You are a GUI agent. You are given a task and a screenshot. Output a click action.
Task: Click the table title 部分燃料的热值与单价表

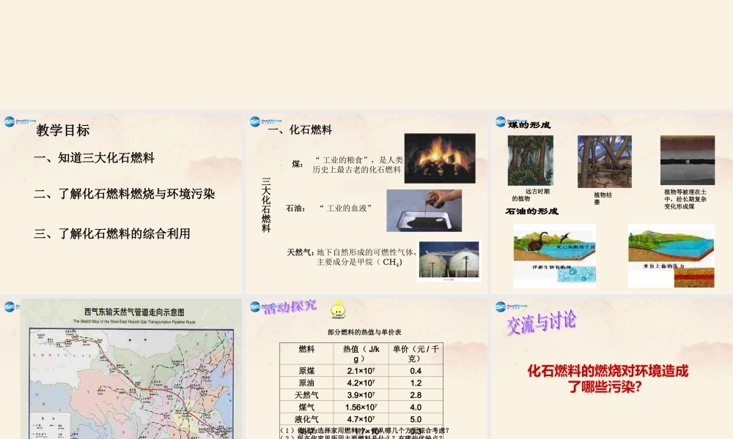click(364, 332)
